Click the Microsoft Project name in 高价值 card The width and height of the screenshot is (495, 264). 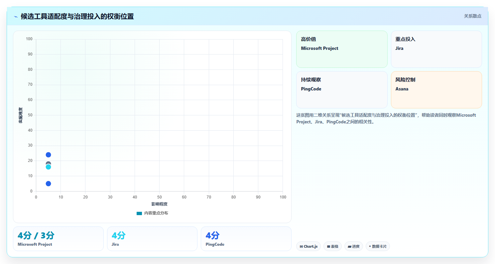point(319,48)
